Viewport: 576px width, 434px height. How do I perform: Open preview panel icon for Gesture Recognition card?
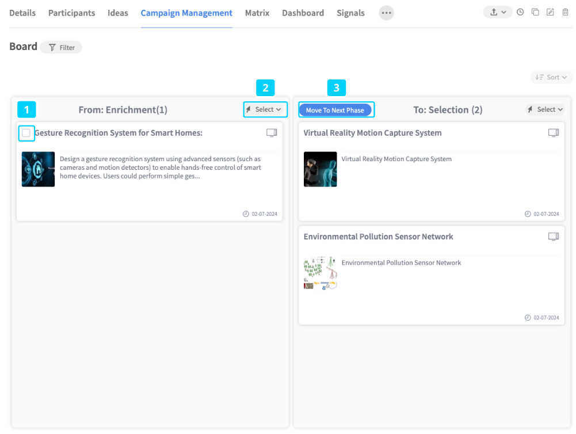pos(272,132)
